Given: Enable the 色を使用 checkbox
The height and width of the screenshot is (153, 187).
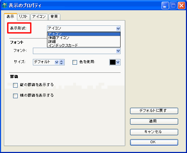Looking at the screenshot, I should [x=75, y=62].
